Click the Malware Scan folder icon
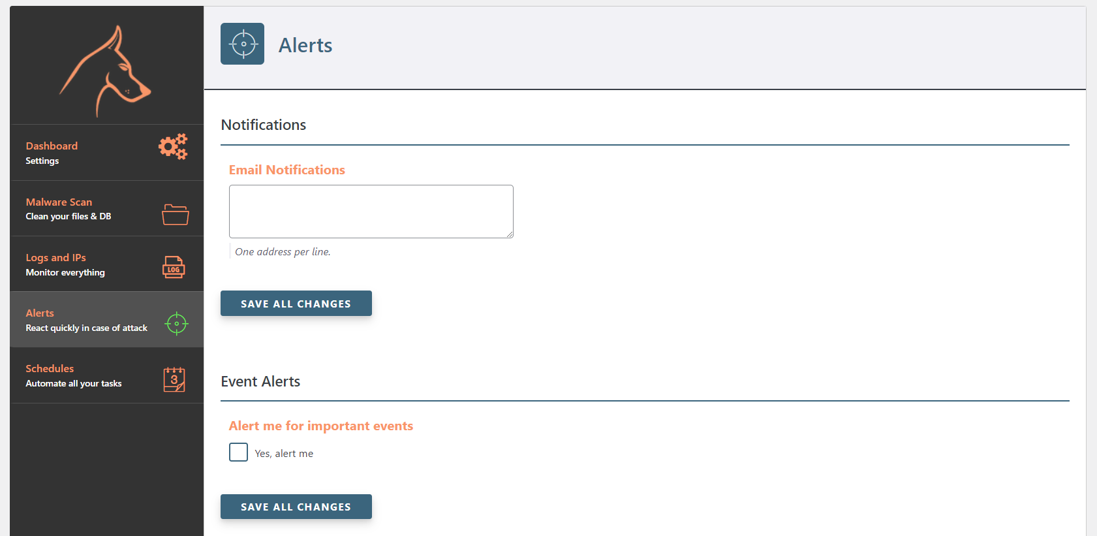This screenshot has width=1097, height=536. [x=175, y=214]
